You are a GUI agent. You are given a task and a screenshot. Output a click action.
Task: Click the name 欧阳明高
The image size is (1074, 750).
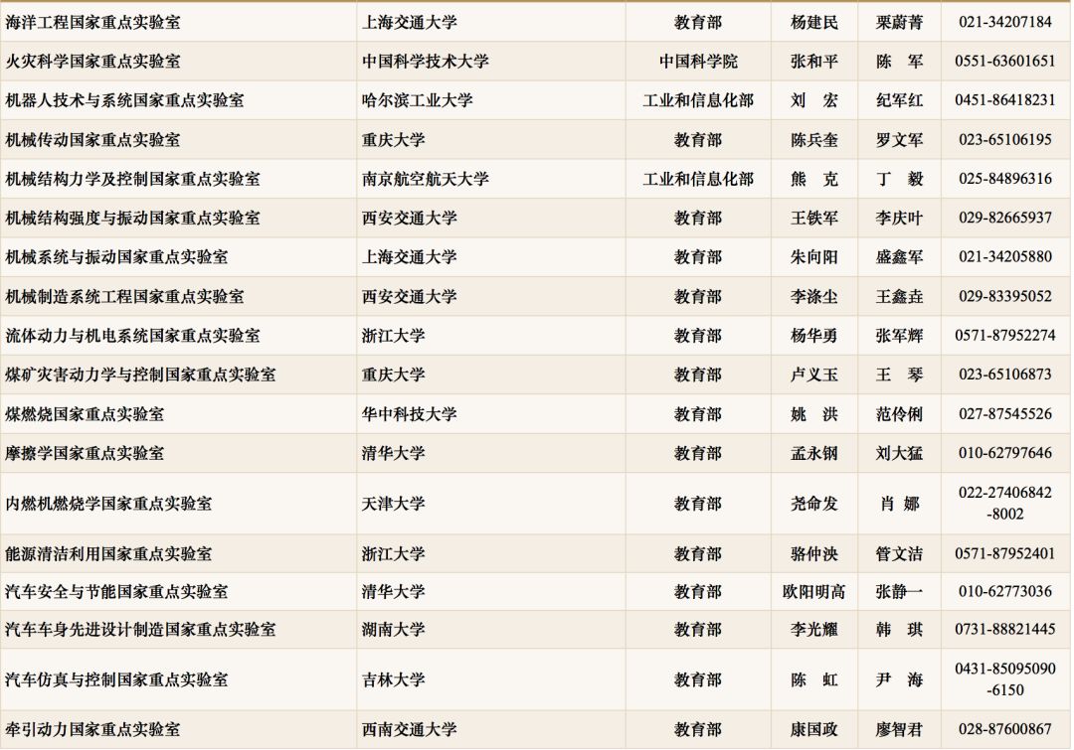(814, 592)
